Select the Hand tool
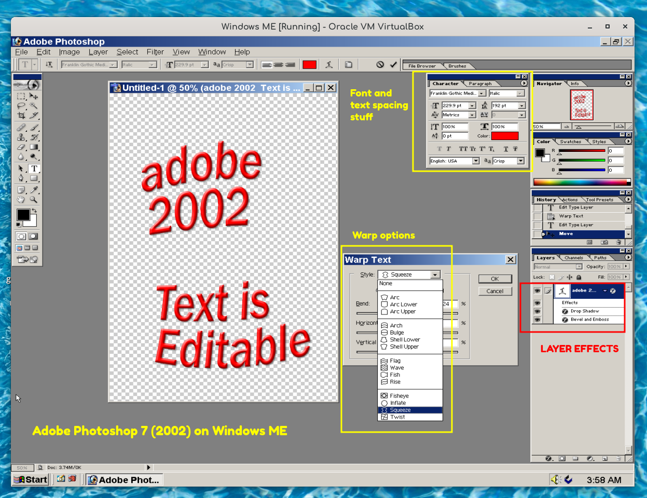 (21, 200)
